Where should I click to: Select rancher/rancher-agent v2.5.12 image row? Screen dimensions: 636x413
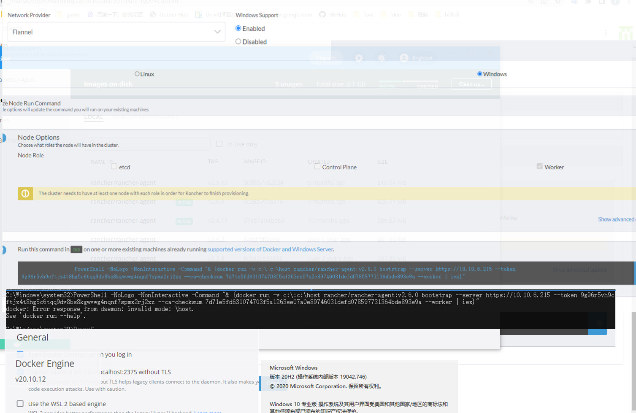[x=248, y=183]
